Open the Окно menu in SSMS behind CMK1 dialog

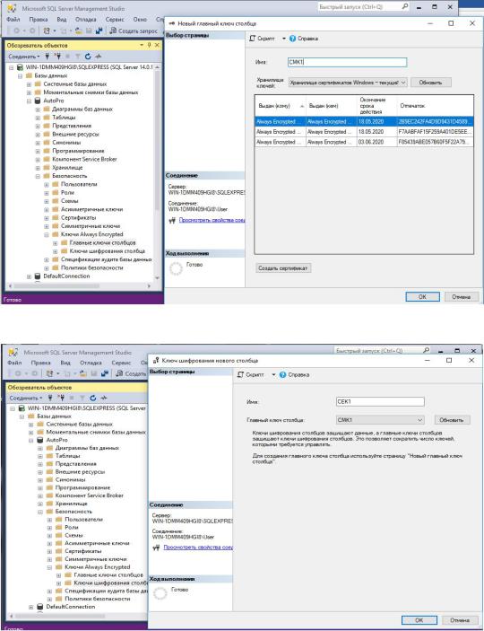(140, 19)
